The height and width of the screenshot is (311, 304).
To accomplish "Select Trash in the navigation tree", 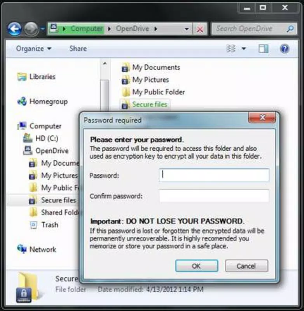I will pyautogui.click(x=50, y=225).
